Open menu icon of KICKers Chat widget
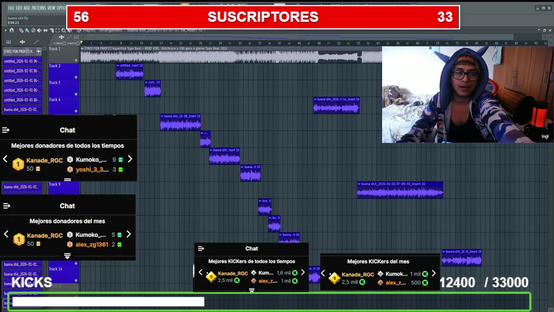Screen dimensions: 554x312 coord(201,249)
